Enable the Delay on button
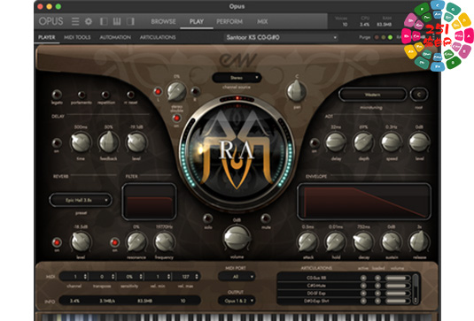The width and height of the screenshot is (474, 321). coord(57,142)
